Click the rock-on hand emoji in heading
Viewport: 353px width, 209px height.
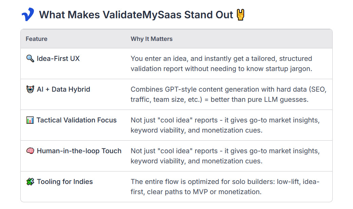point(240,15)
